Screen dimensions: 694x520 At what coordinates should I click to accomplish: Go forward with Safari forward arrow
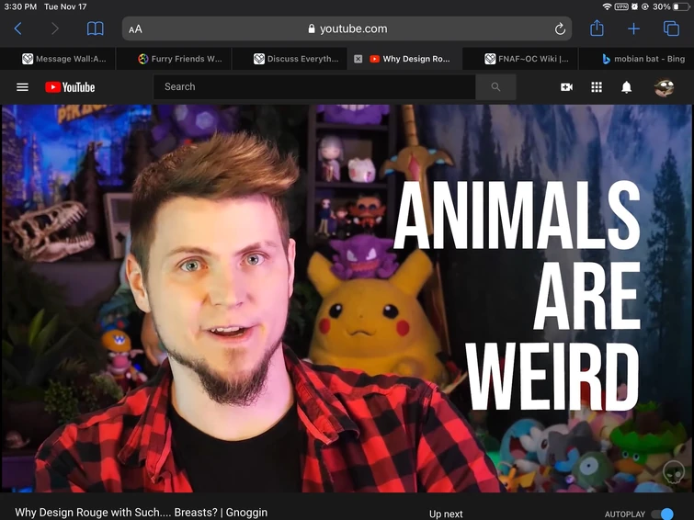(55, 28)
